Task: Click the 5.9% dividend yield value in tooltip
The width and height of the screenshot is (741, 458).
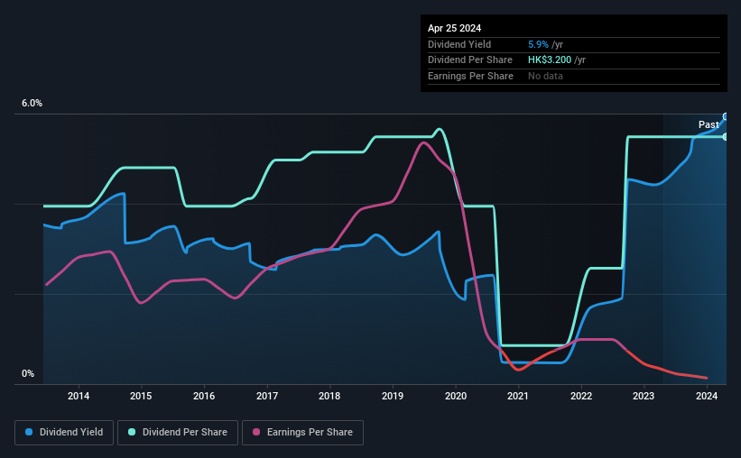Action: coord(538,44)
